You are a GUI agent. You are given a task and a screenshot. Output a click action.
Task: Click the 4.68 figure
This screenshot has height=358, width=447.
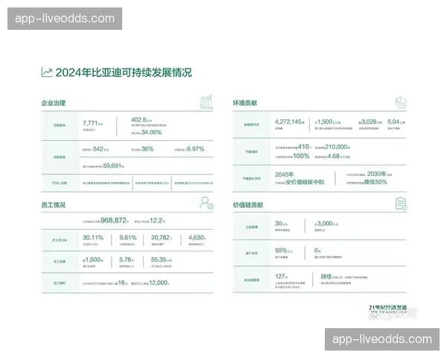tap(334, 156)
